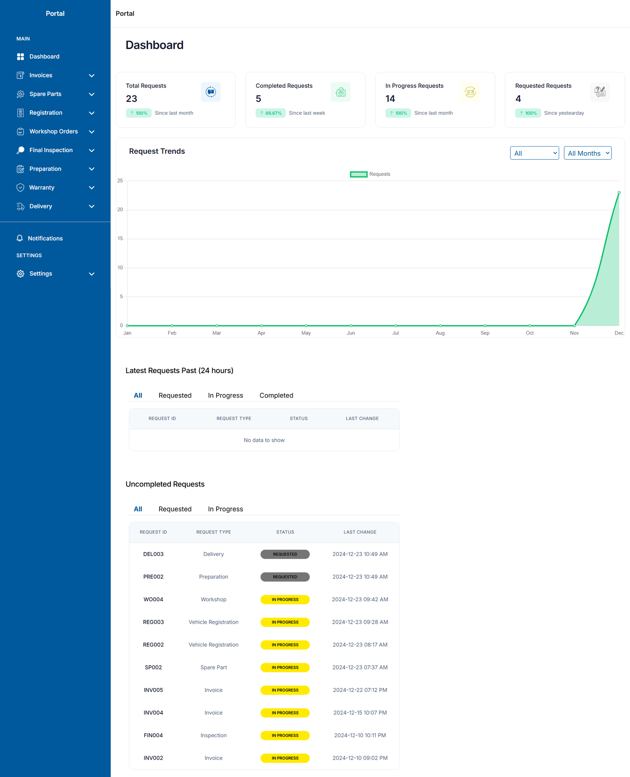Expand the Workshop Orders chevron
The width and height of the screenshot is (630, 777).
92,132
